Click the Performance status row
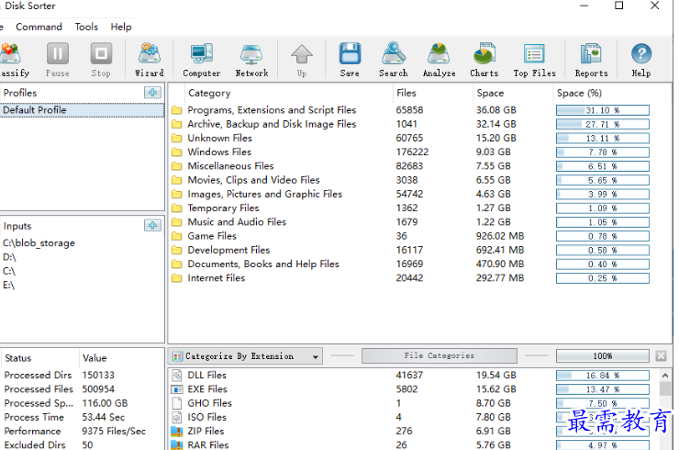 point(83,431)
